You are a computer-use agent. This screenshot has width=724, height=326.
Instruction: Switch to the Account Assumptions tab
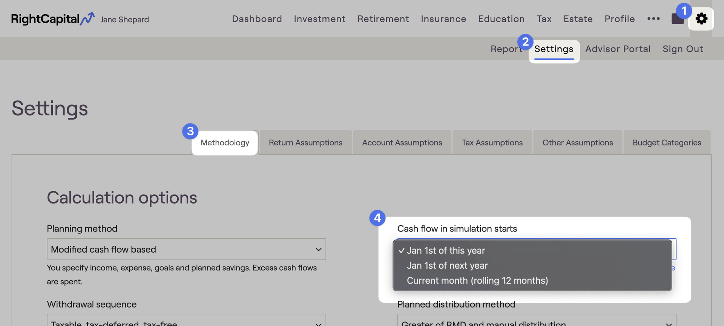(x=402, y=143)
